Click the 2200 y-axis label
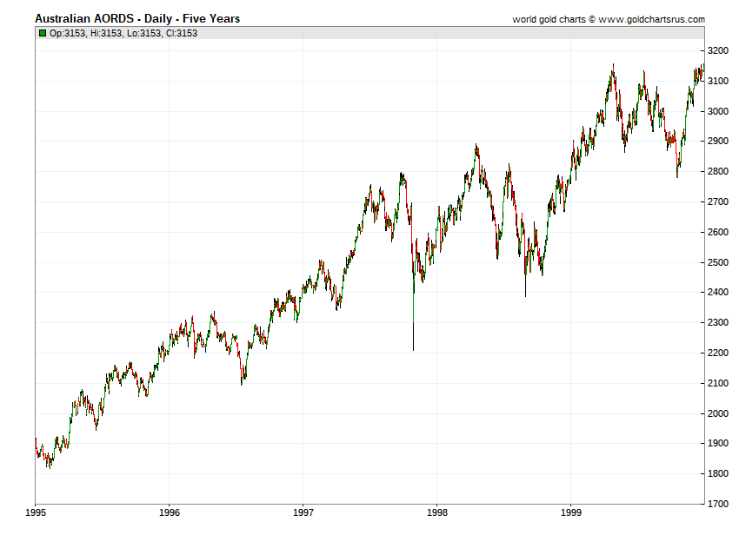Image resolution: width=739 pixels, height=535 pixels. click(x=718, y=353)
